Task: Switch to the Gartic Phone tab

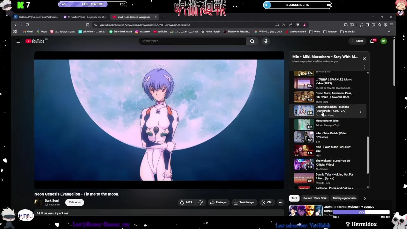Action: click(86, 17)
